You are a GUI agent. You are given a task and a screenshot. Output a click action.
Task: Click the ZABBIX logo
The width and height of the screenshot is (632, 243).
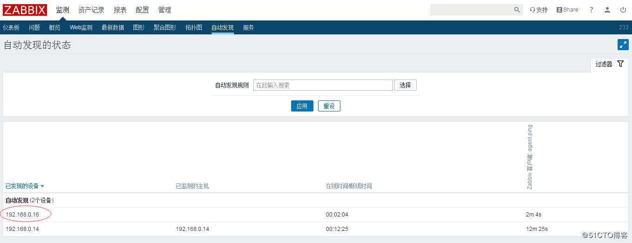[25, 10]
